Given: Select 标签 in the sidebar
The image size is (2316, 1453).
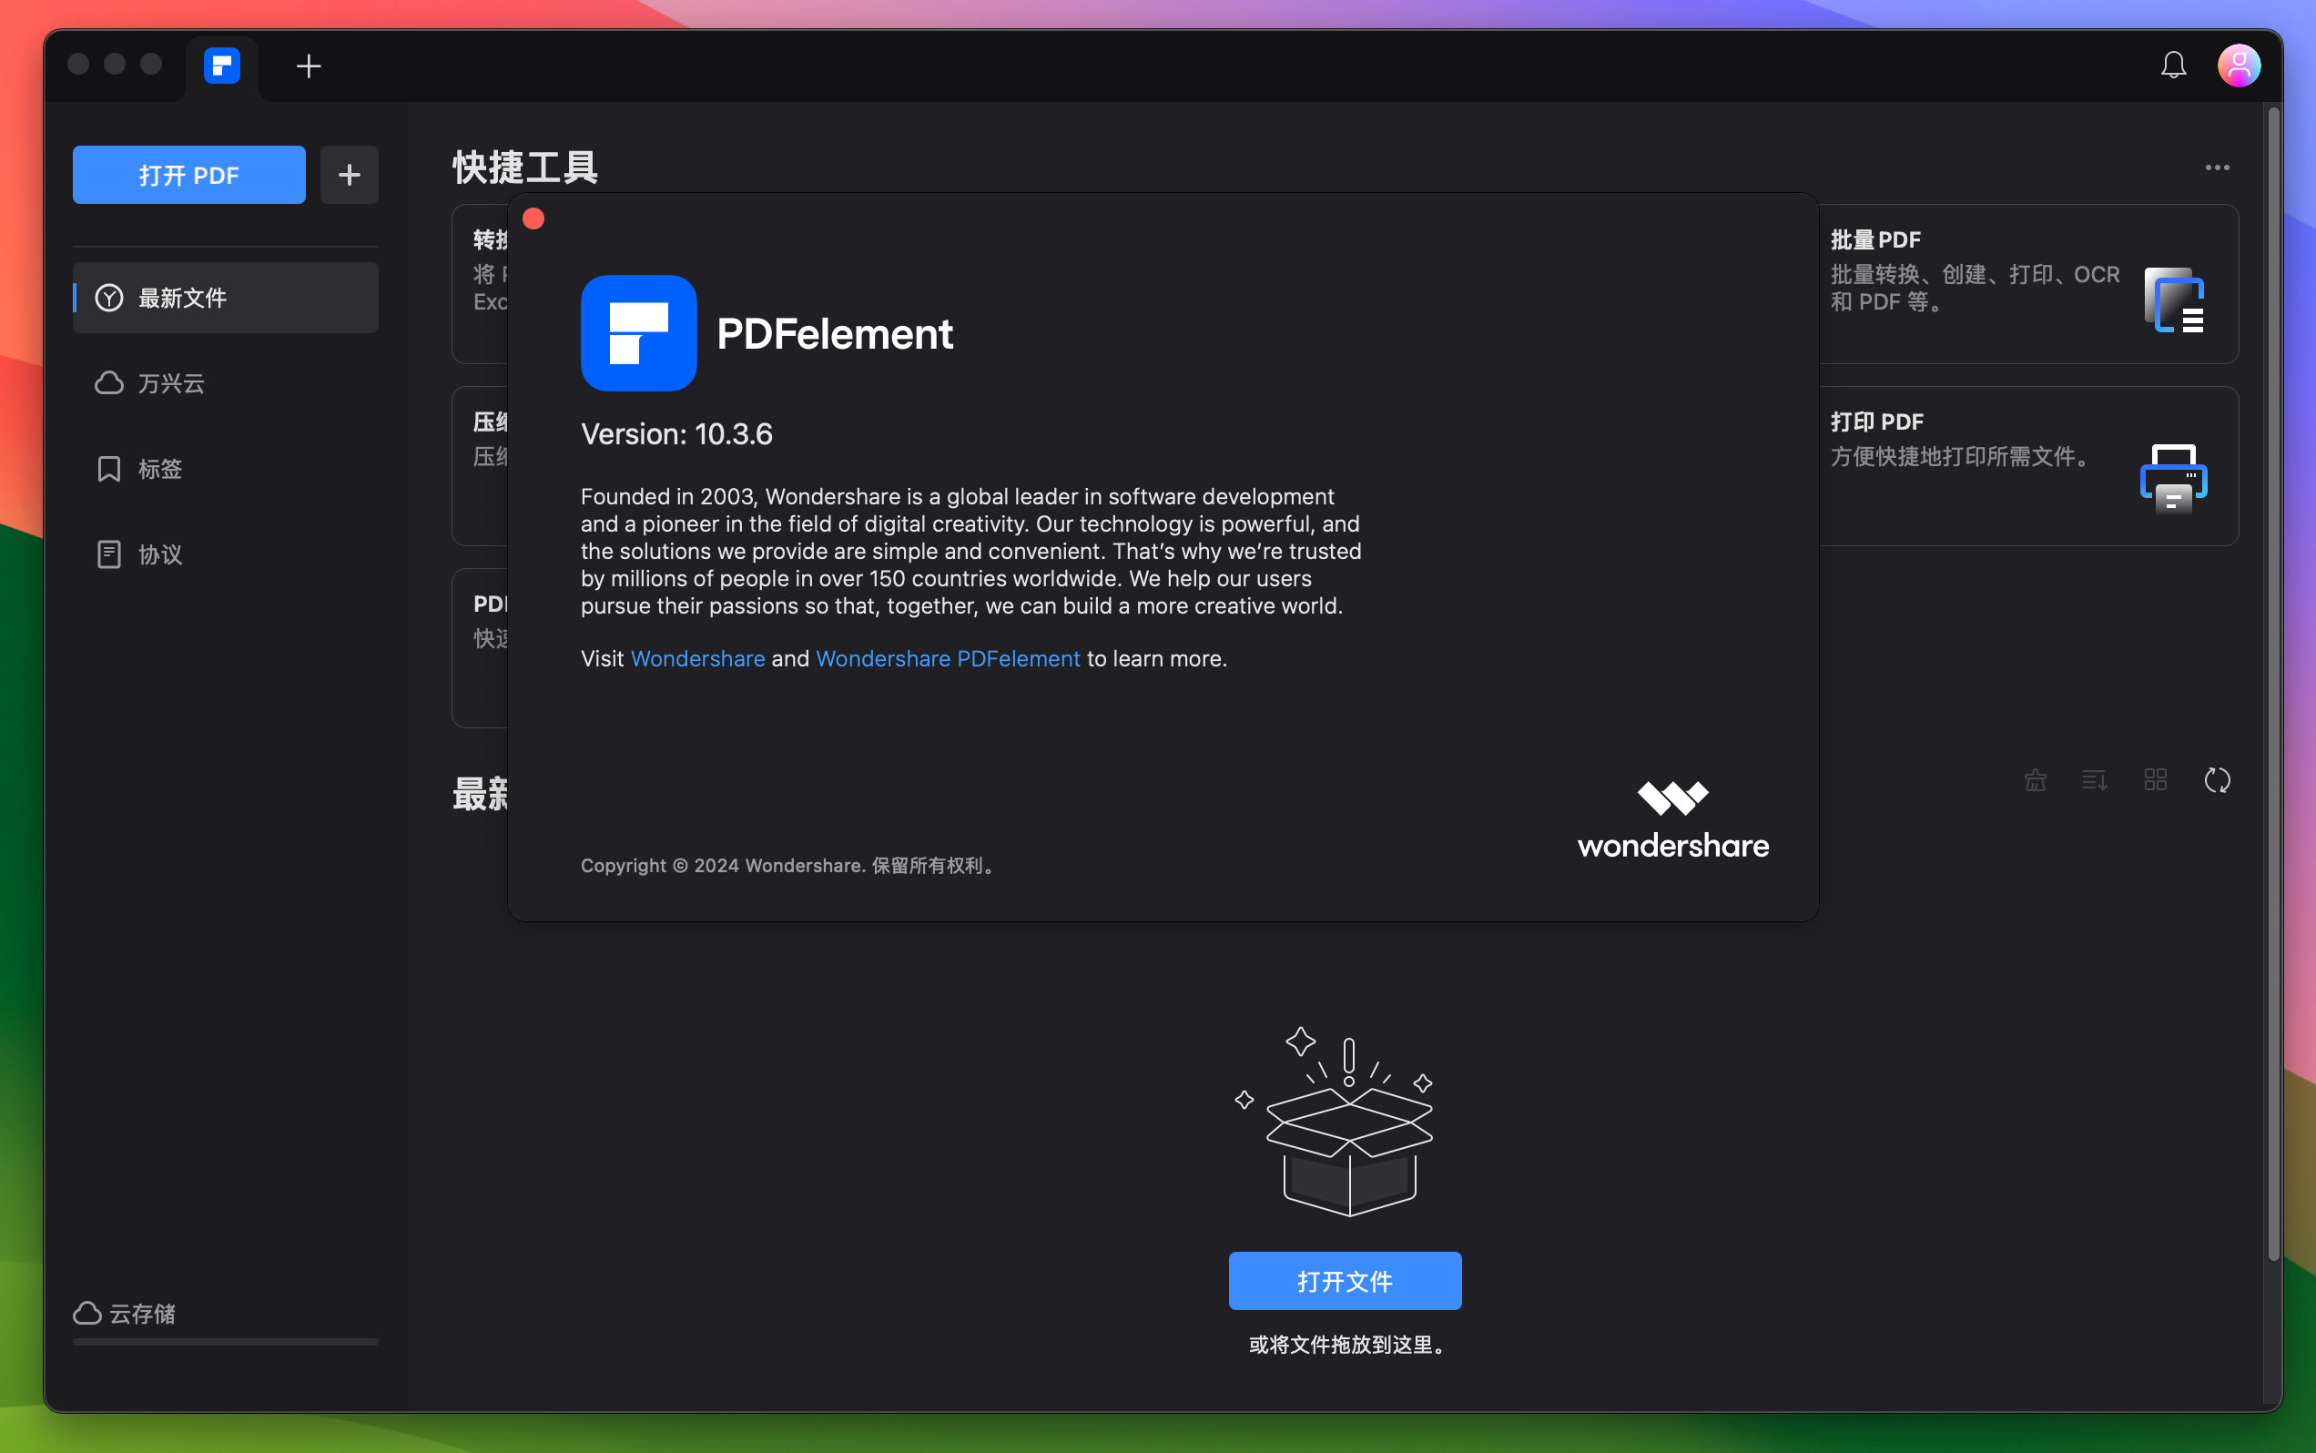Looking at the screenshot, I should click(159, 469).
